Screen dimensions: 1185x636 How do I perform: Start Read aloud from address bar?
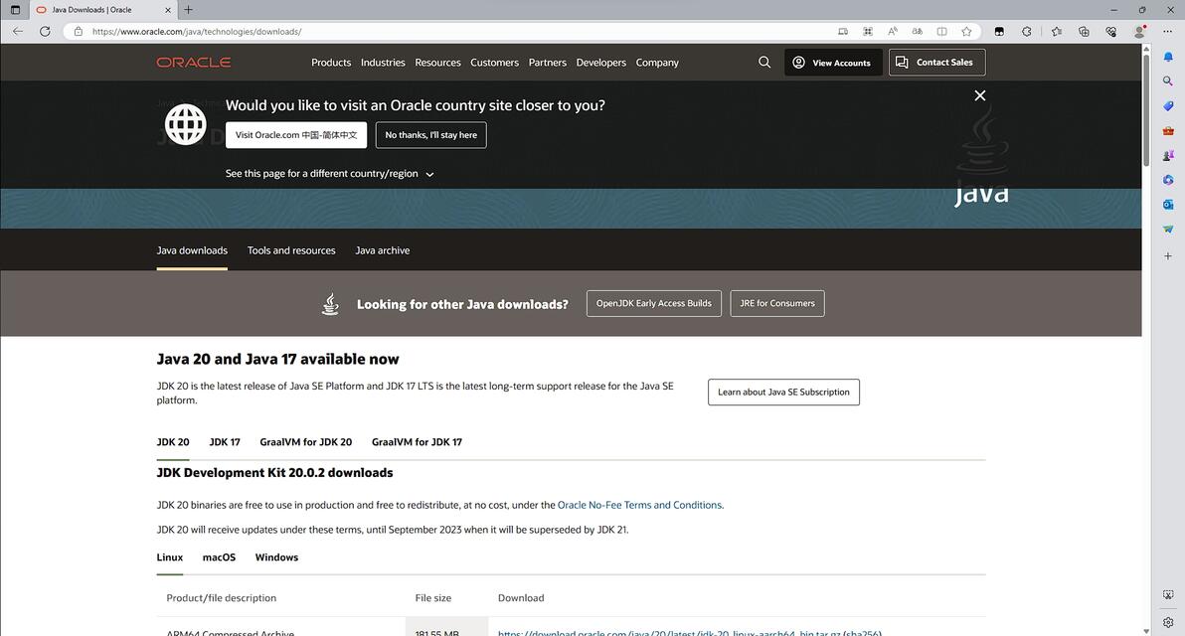click(x=893, y=31)
